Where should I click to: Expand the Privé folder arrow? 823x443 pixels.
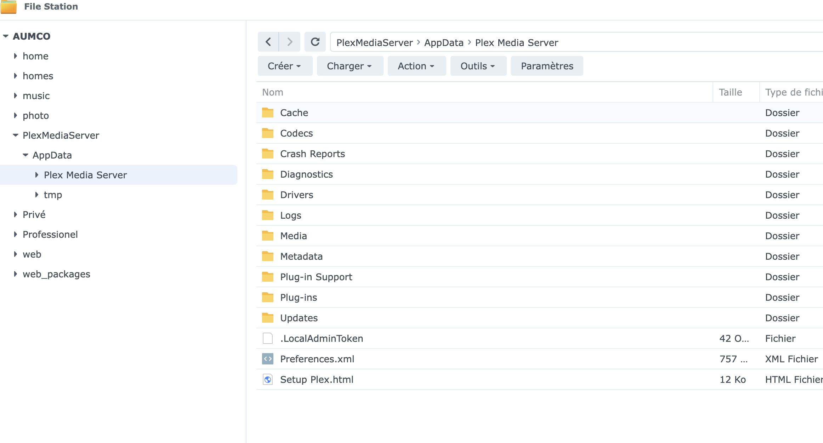[15, 214]
